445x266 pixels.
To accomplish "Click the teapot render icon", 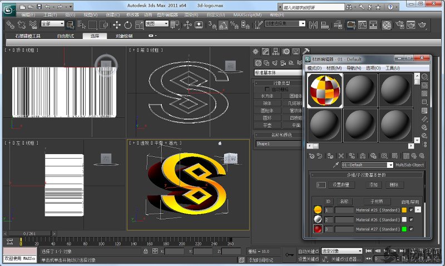I will [x=422, y=24].
